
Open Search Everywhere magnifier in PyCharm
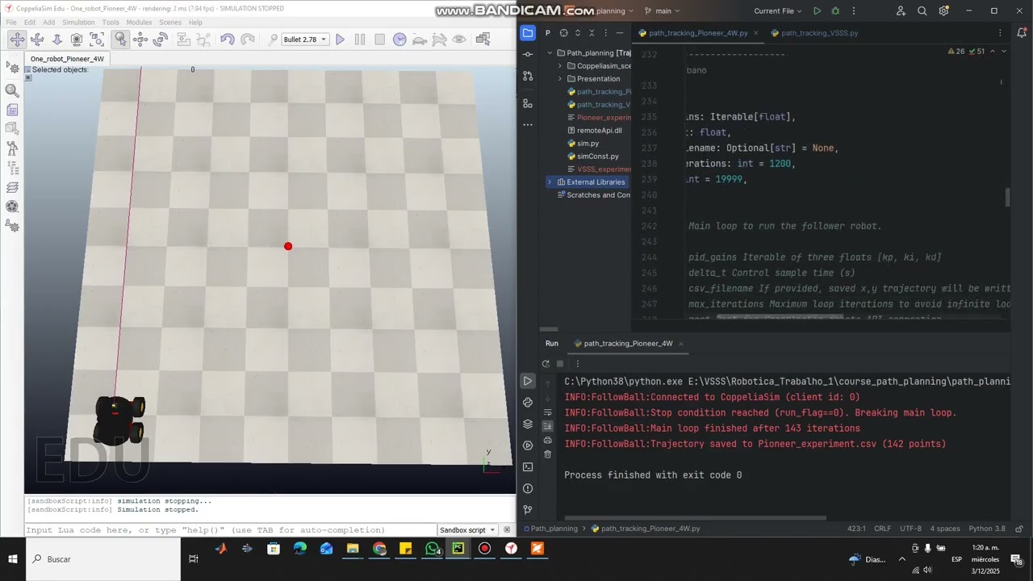[x=922, y=11]
